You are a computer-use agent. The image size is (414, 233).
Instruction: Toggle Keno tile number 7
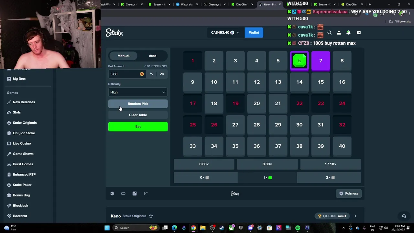[321, 61]
